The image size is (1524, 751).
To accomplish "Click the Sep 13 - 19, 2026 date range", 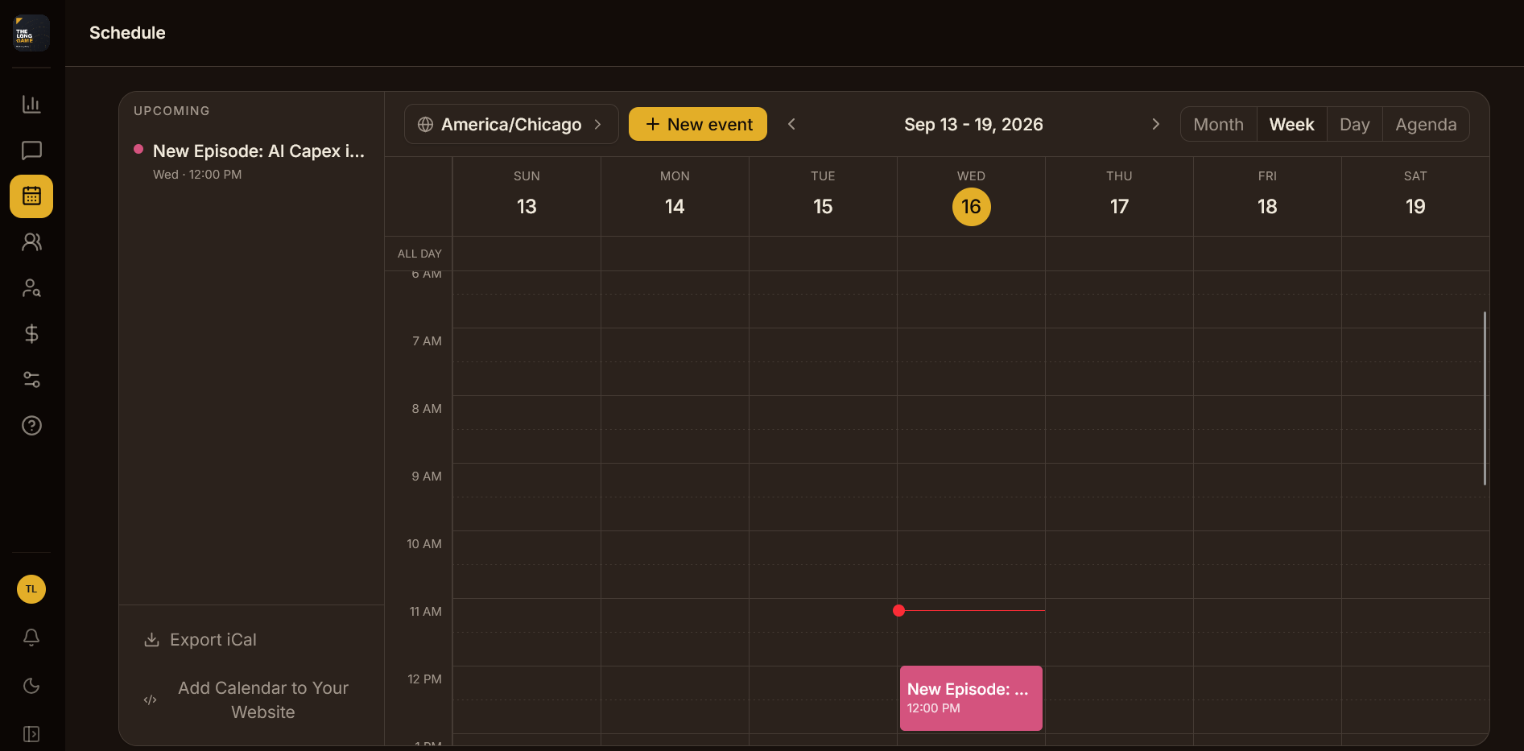I will coord(973,124).
